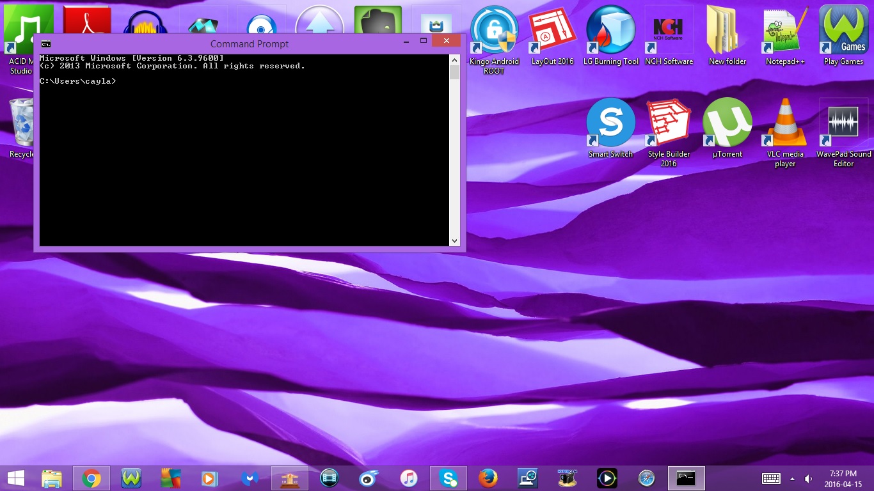The height and width of the screenshot is (491, 874).
Task: Open the Command Prompt system menu icon
Action: coord(46,44)
